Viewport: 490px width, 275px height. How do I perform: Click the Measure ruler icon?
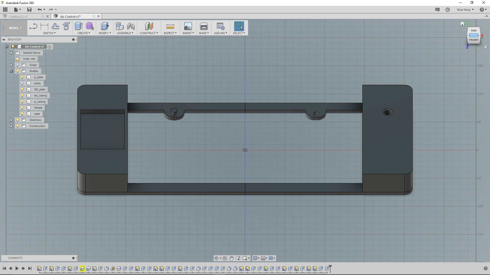click(x=170, y=26)
